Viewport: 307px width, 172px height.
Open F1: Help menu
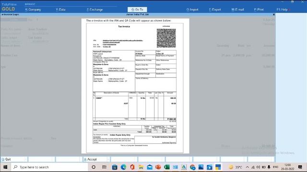click(282, 10)
